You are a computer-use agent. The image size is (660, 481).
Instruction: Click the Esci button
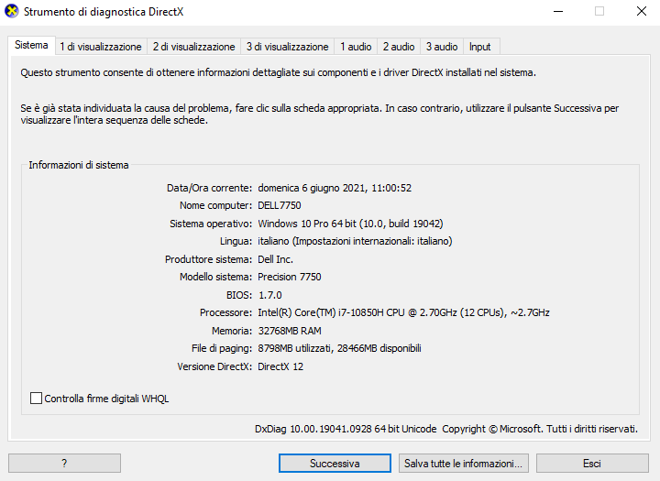click(592, 464)
